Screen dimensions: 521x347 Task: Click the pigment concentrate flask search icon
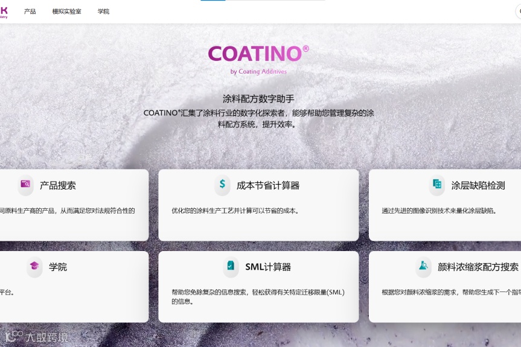[423, 266]
